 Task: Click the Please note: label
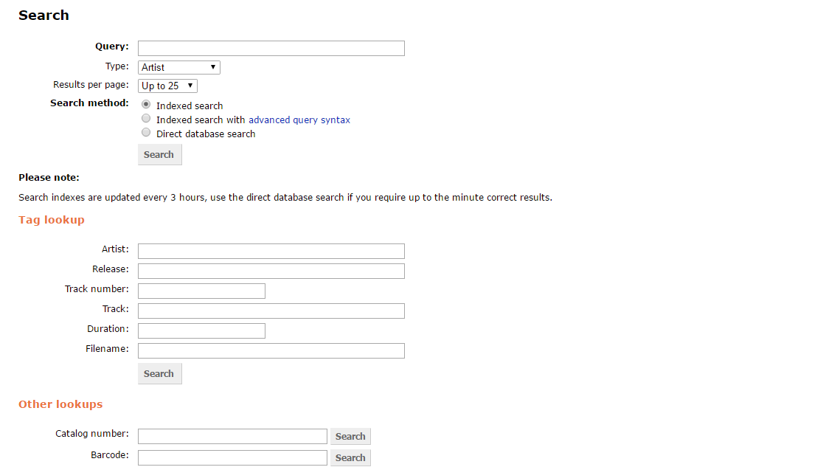pos(49,177)
